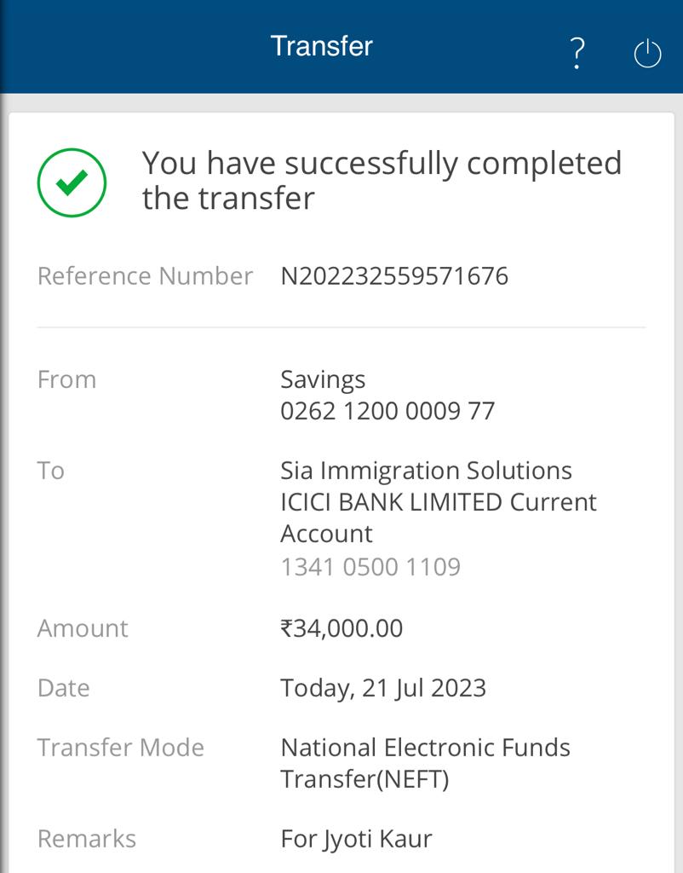The height and width of the screenshot is (873, 683).
Task: Tap the date Today, 21 Jul 2023
Action: (383, 689)
